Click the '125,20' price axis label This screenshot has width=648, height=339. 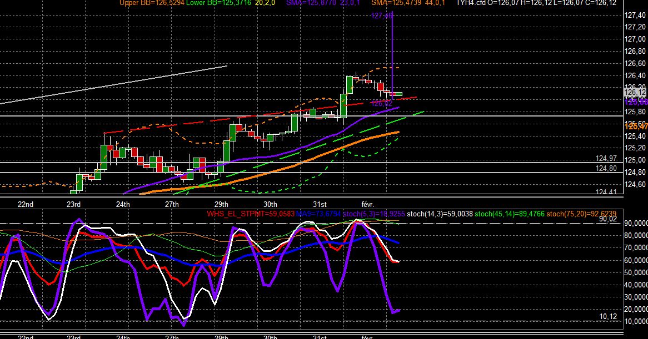click(635, 148)
